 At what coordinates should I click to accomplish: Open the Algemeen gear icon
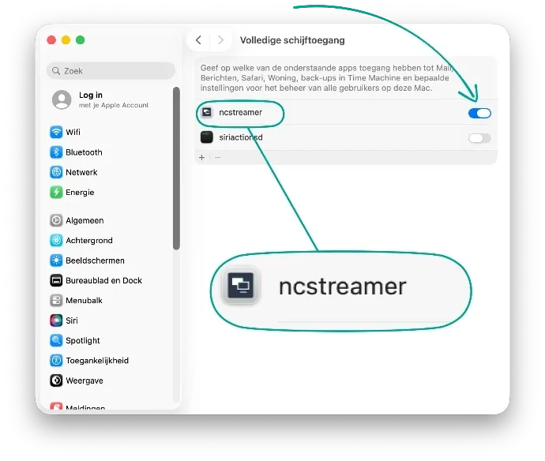coord(56,220)
